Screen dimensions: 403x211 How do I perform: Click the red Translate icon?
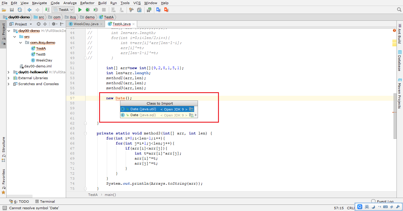click(166, 10)
